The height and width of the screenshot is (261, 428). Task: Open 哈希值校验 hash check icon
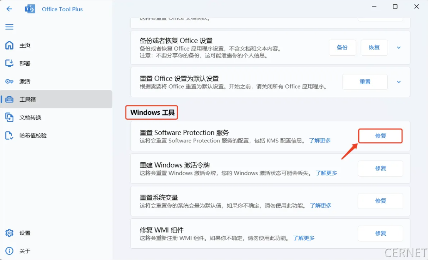coord(9,135)
